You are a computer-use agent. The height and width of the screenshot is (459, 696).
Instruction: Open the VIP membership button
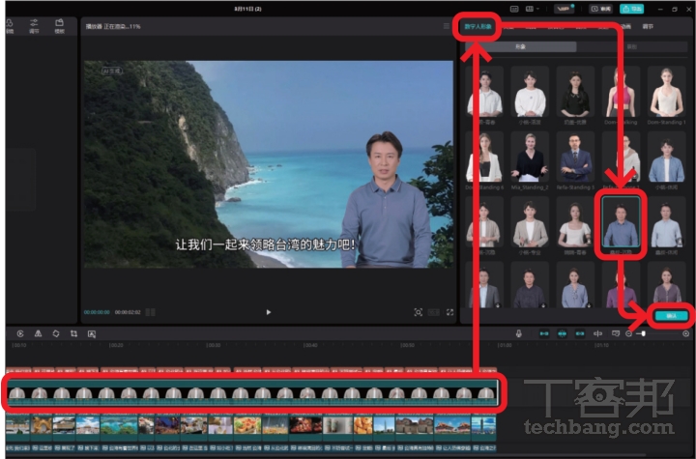tap(565, 9)
